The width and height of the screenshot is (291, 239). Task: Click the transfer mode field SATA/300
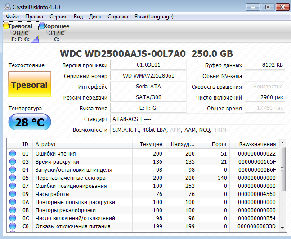(148, 97)
